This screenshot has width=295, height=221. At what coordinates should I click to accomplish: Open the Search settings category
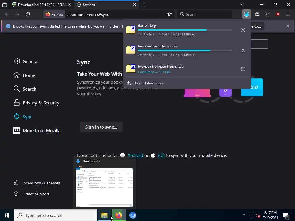[x=25, y=89]
